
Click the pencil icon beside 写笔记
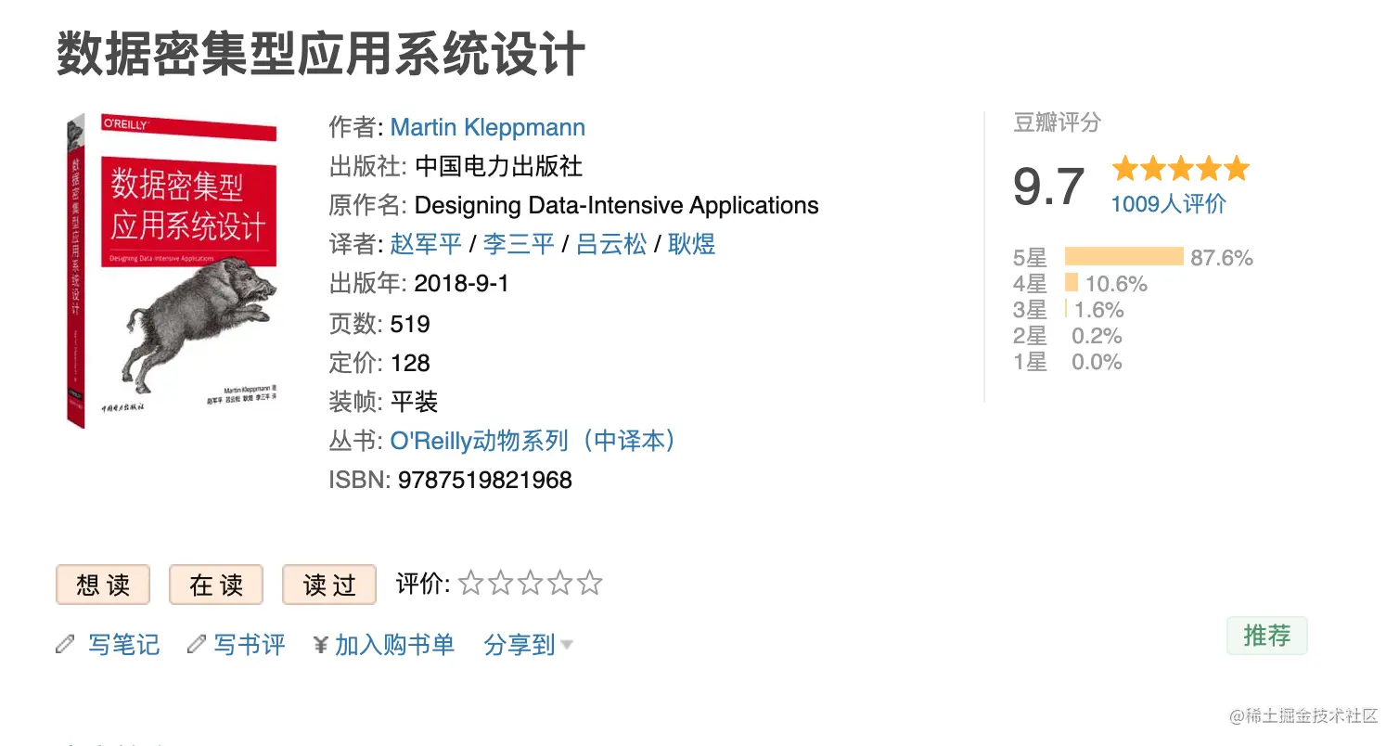[65, 644]
